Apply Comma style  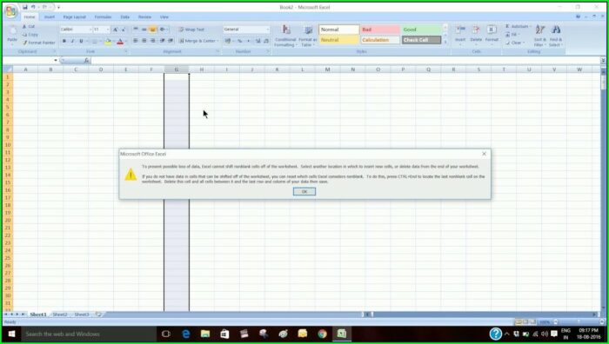249,41
